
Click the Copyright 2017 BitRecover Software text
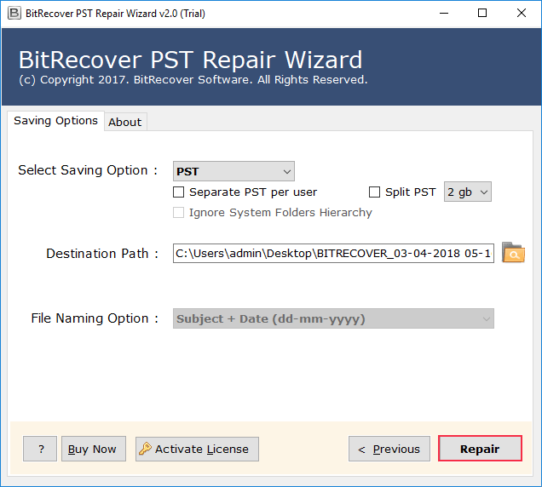point(193,80)
